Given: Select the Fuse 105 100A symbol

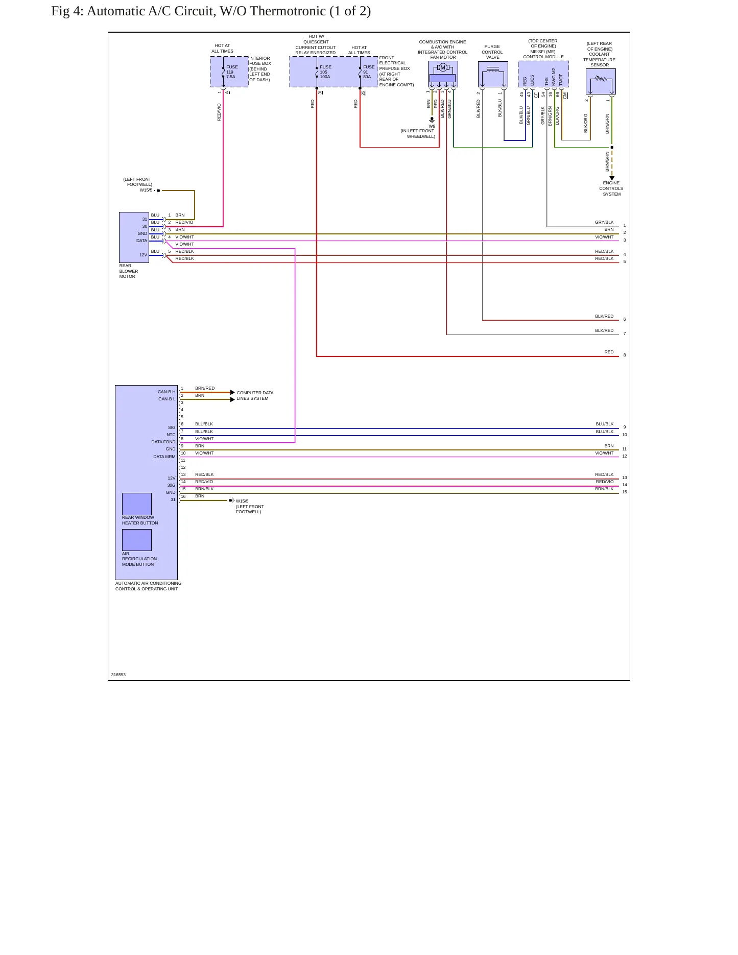Looking at the screenshot, I should [x=317, y=72].
